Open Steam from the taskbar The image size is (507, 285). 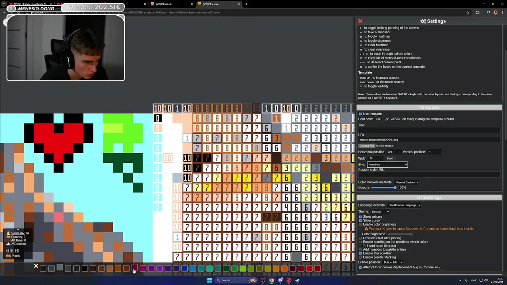(297, 280)
